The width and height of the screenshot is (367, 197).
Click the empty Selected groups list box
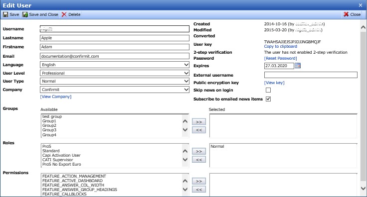click(283, 126)
